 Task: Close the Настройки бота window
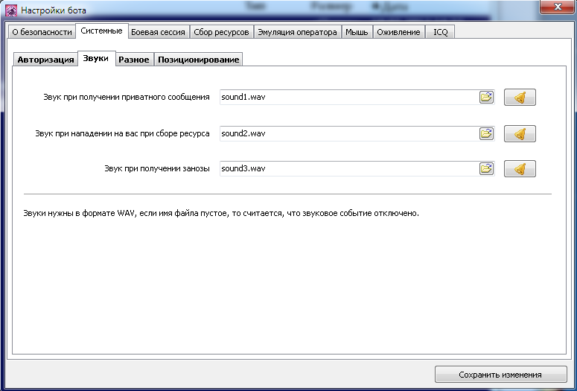coord(557,7)
